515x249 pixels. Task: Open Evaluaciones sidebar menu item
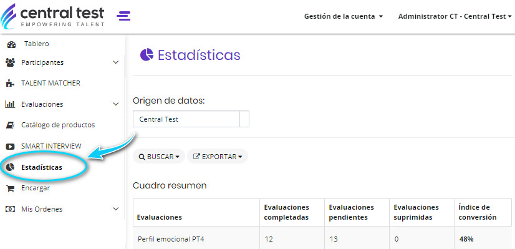click(x=42, y=104)
